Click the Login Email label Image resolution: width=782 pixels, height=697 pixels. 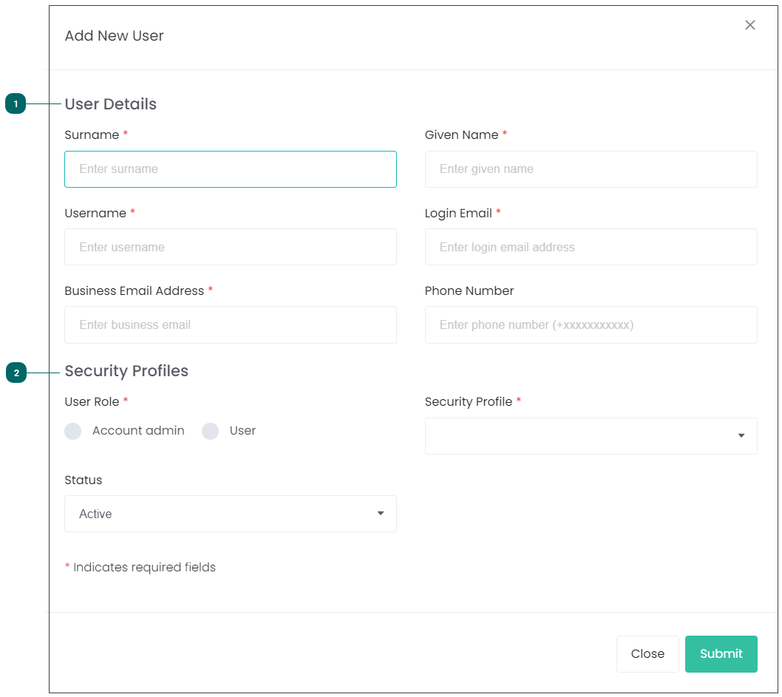point(458,214)
